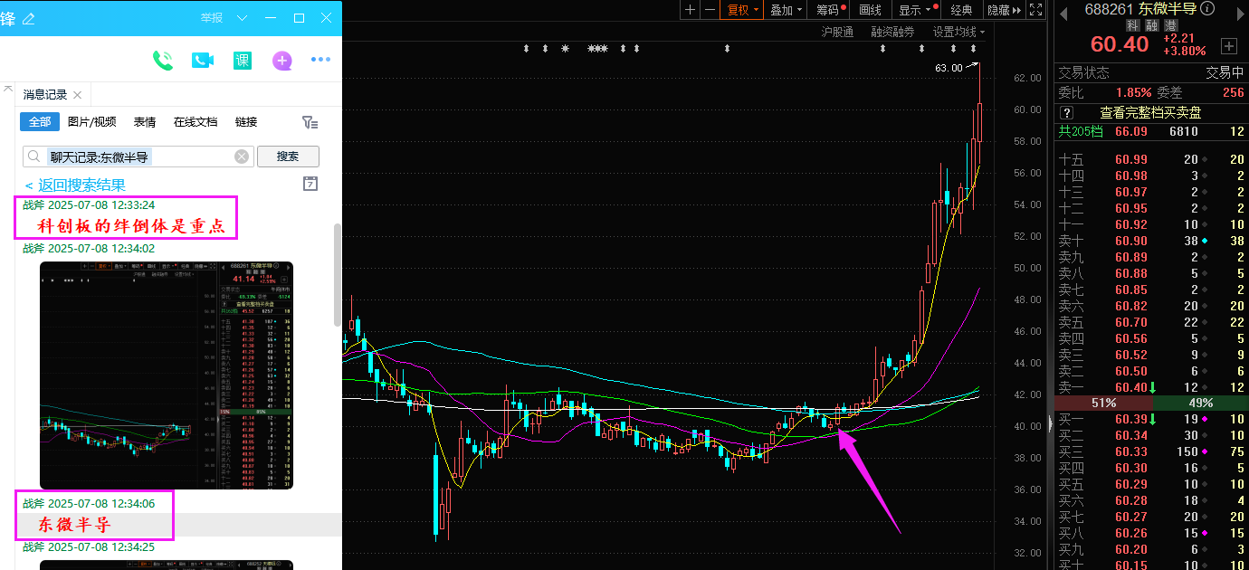Open the three-dot more options menu
Viewport: 1249px width, 570px height.
pos(320,60)
